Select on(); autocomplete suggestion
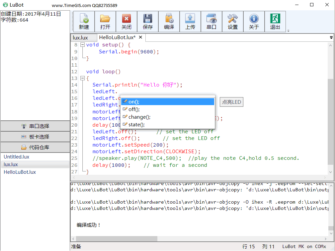Image resolution: width=335 pixels, height=251 pixels. 167,102
